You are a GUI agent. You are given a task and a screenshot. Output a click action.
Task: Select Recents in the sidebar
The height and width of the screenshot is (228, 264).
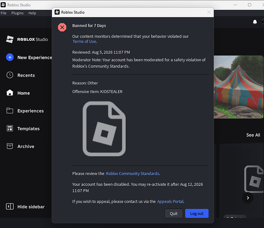point(26,75)
